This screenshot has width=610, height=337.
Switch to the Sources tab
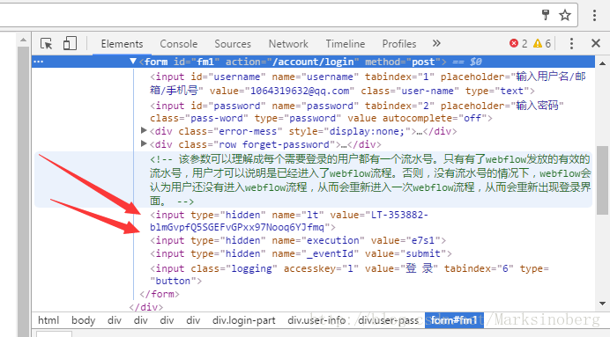click(233, 44)
